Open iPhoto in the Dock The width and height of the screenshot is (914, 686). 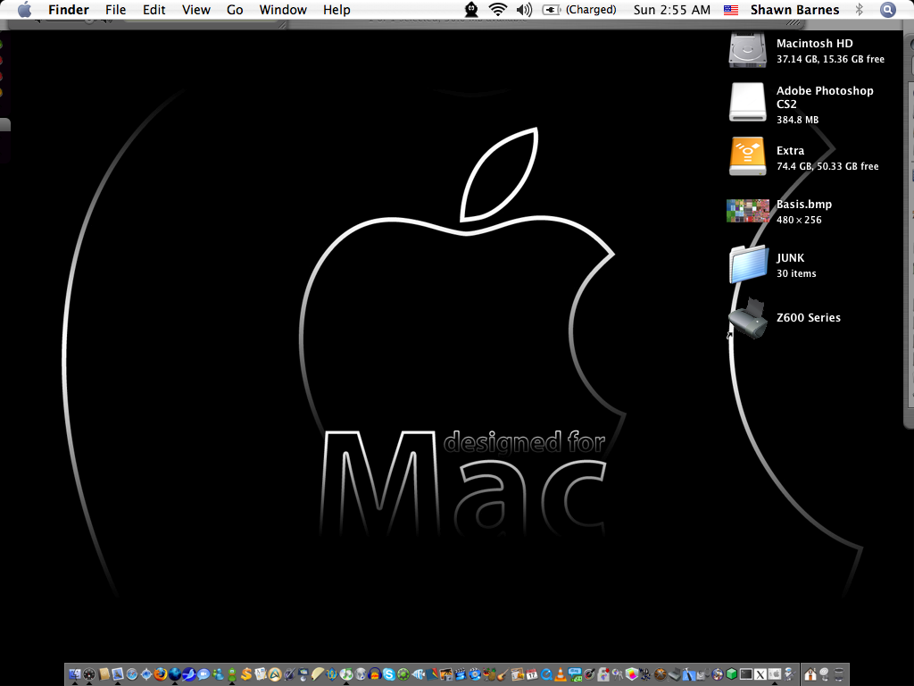446,675
